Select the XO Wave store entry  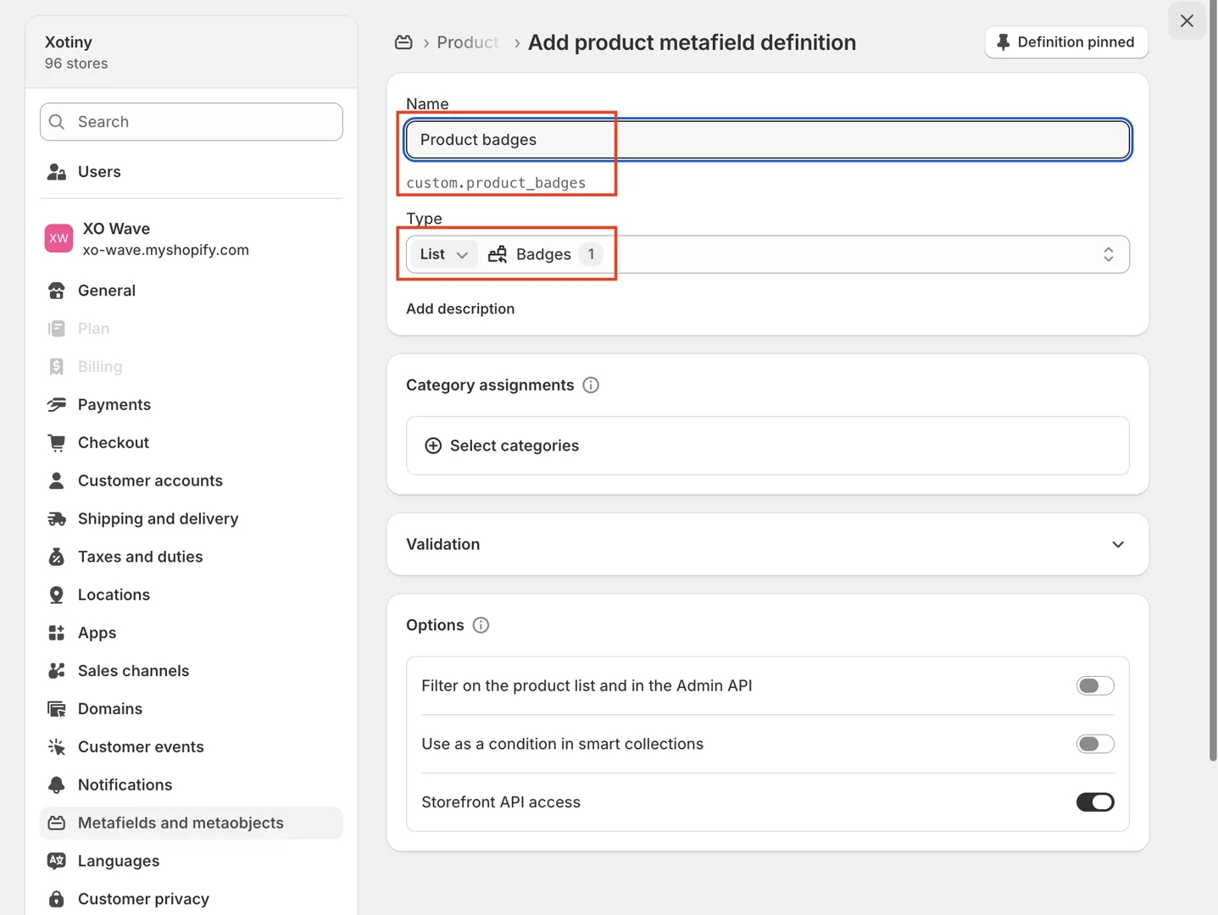191,239
